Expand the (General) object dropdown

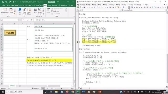click(x=120, y=10)
